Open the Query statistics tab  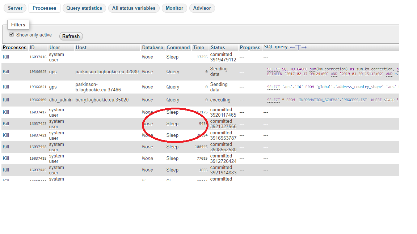click(x=84, y=8)
